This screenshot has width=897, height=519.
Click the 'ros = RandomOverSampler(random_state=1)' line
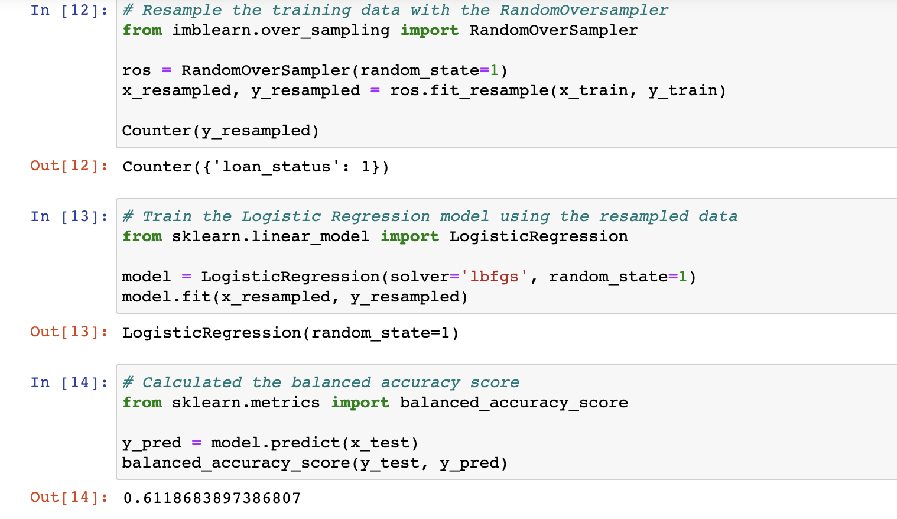315,70
